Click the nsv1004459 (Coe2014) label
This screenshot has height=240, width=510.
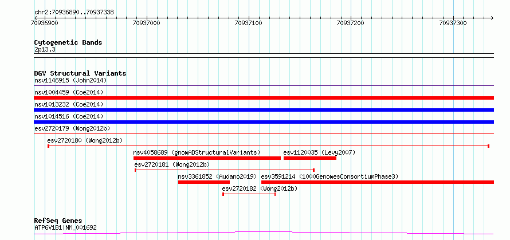tap(69, 92)
